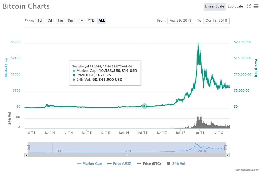Click the highlighted data point marker
Image resolution: width=262 pixels, height=172 pixels.
(x=145, y=106)
